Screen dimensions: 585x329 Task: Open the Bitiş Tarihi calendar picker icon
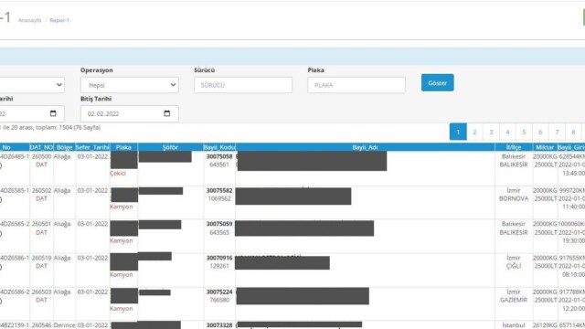click(166, 113)
